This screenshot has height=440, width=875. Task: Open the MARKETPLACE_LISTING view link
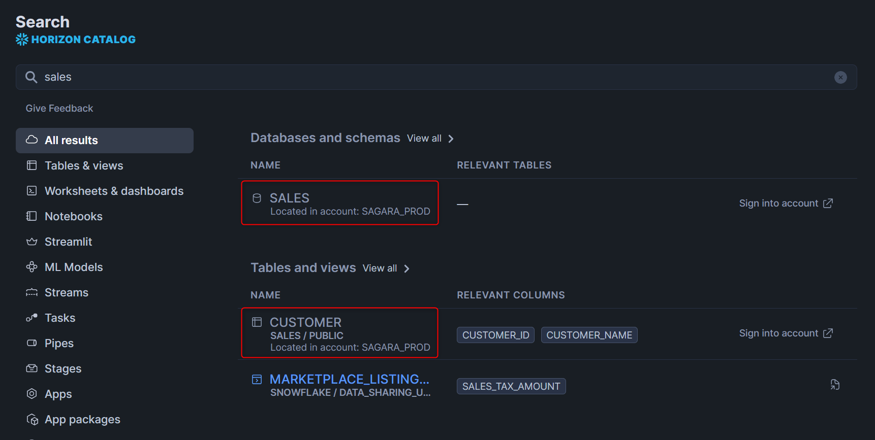click(349, 379)
